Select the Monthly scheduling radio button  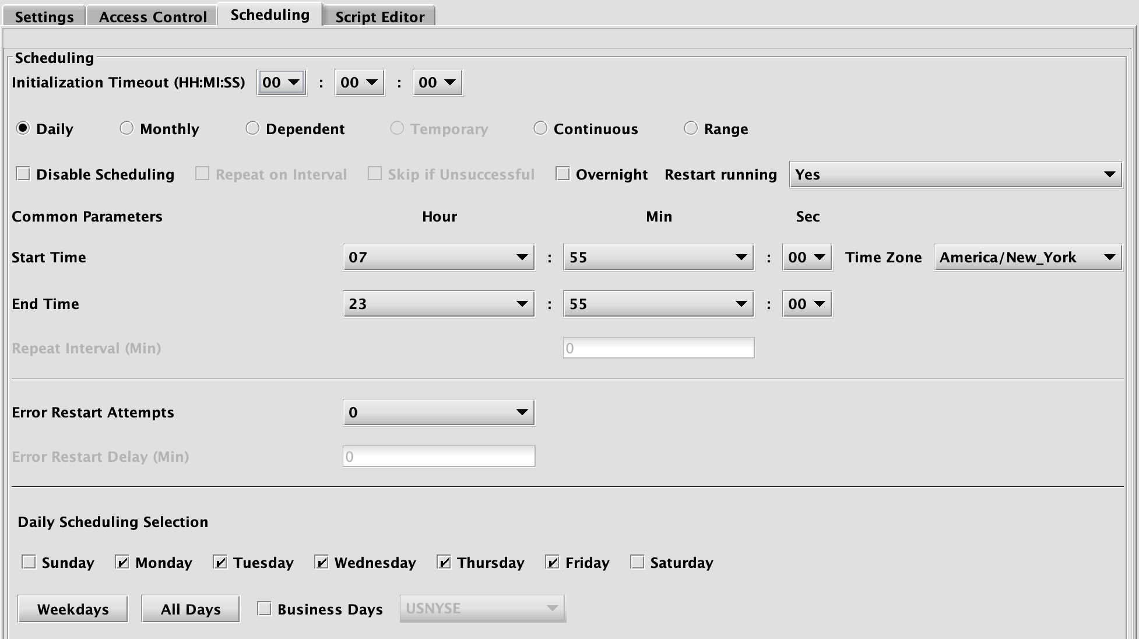[x=126, y=128]
